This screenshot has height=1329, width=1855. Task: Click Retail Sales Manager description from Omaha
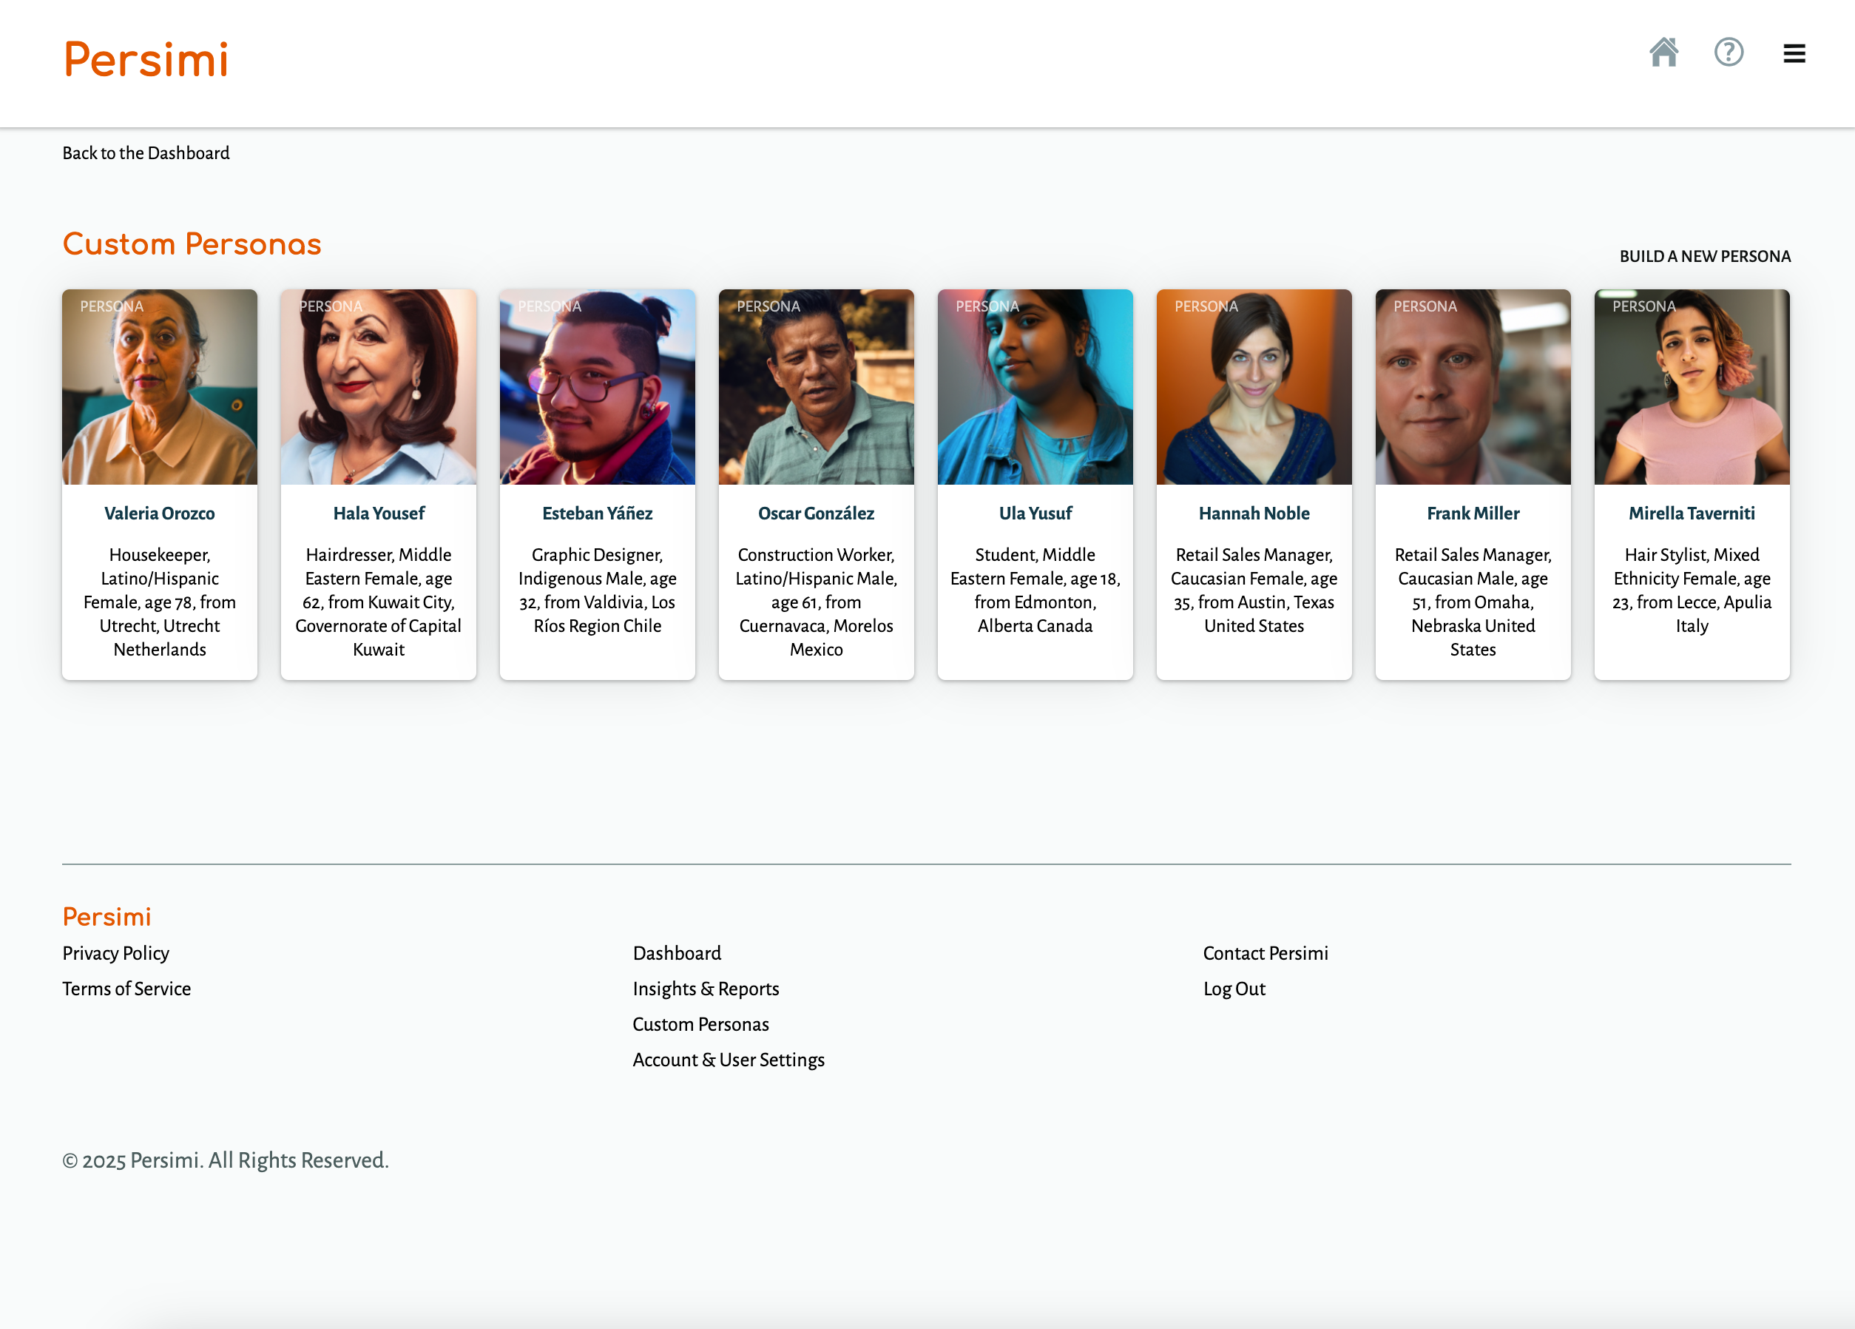(x=1473, y=602)
